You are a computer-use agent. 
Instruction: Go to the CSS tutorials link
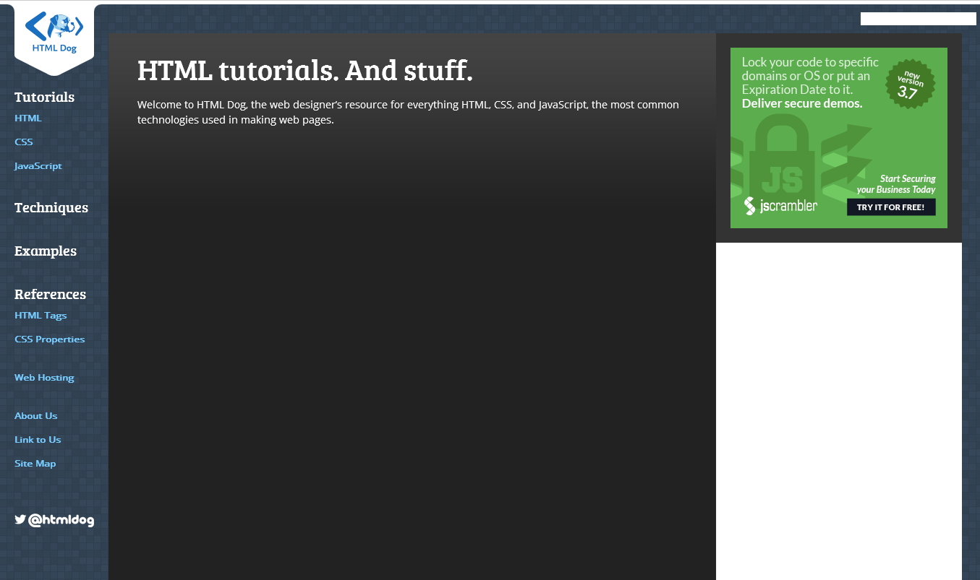pos(24,142)
